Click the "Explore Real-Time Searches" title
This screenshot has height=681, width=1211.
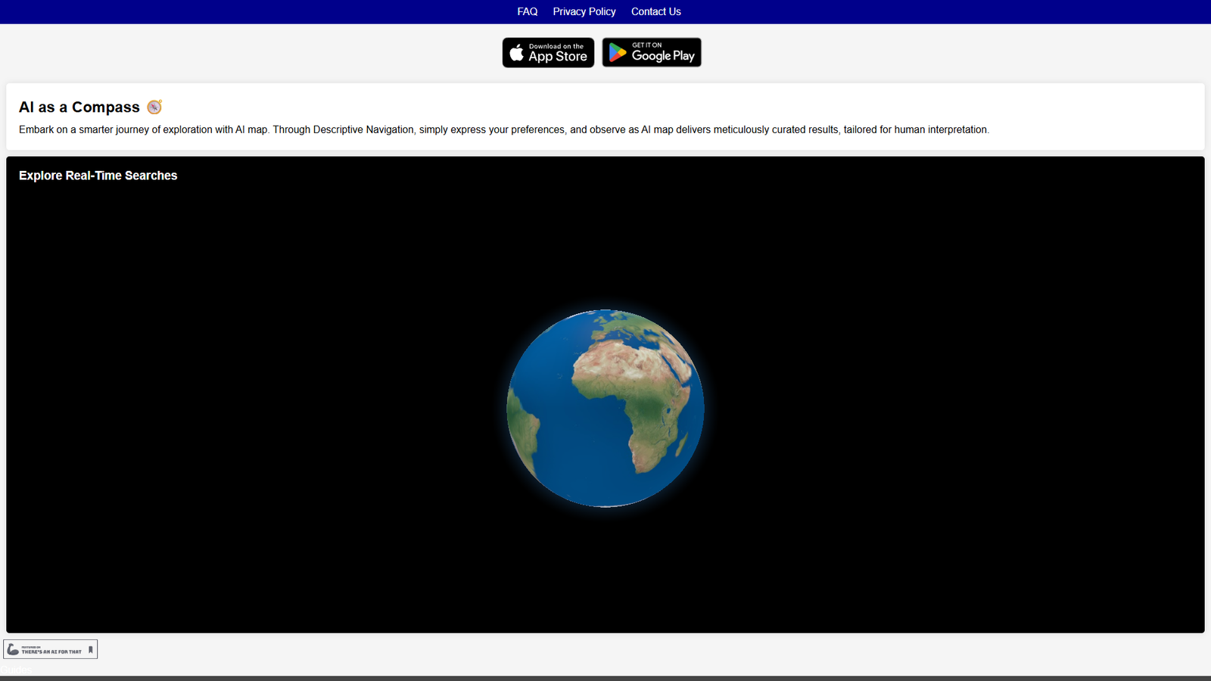point(98,176)
